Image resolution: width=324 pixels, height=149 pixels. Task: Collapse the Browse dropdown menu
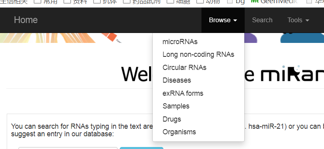223,20
